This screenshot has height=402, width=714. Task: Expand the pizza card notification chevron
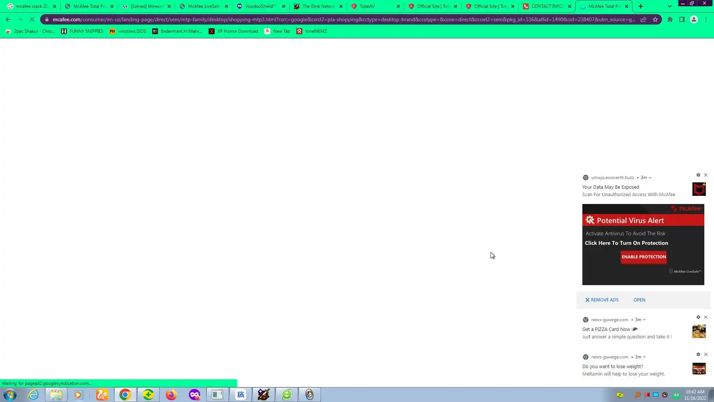(644, 320)
